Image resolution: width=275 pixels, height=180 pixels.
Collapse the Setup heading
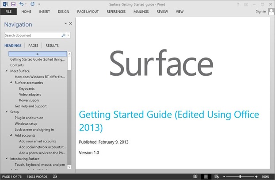[7, 112]
